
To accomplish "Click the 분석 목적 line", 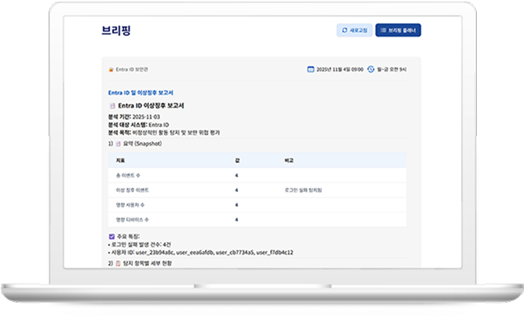I will pyautogui.click(x=164, y=133).
